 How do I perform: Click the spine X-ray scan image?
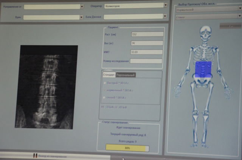click(x=49, y=87)
